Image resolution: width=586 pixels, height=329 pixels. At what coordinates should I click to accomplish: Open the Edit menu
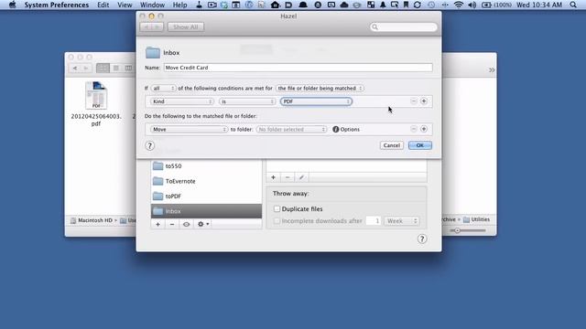(x=103, y=5)
